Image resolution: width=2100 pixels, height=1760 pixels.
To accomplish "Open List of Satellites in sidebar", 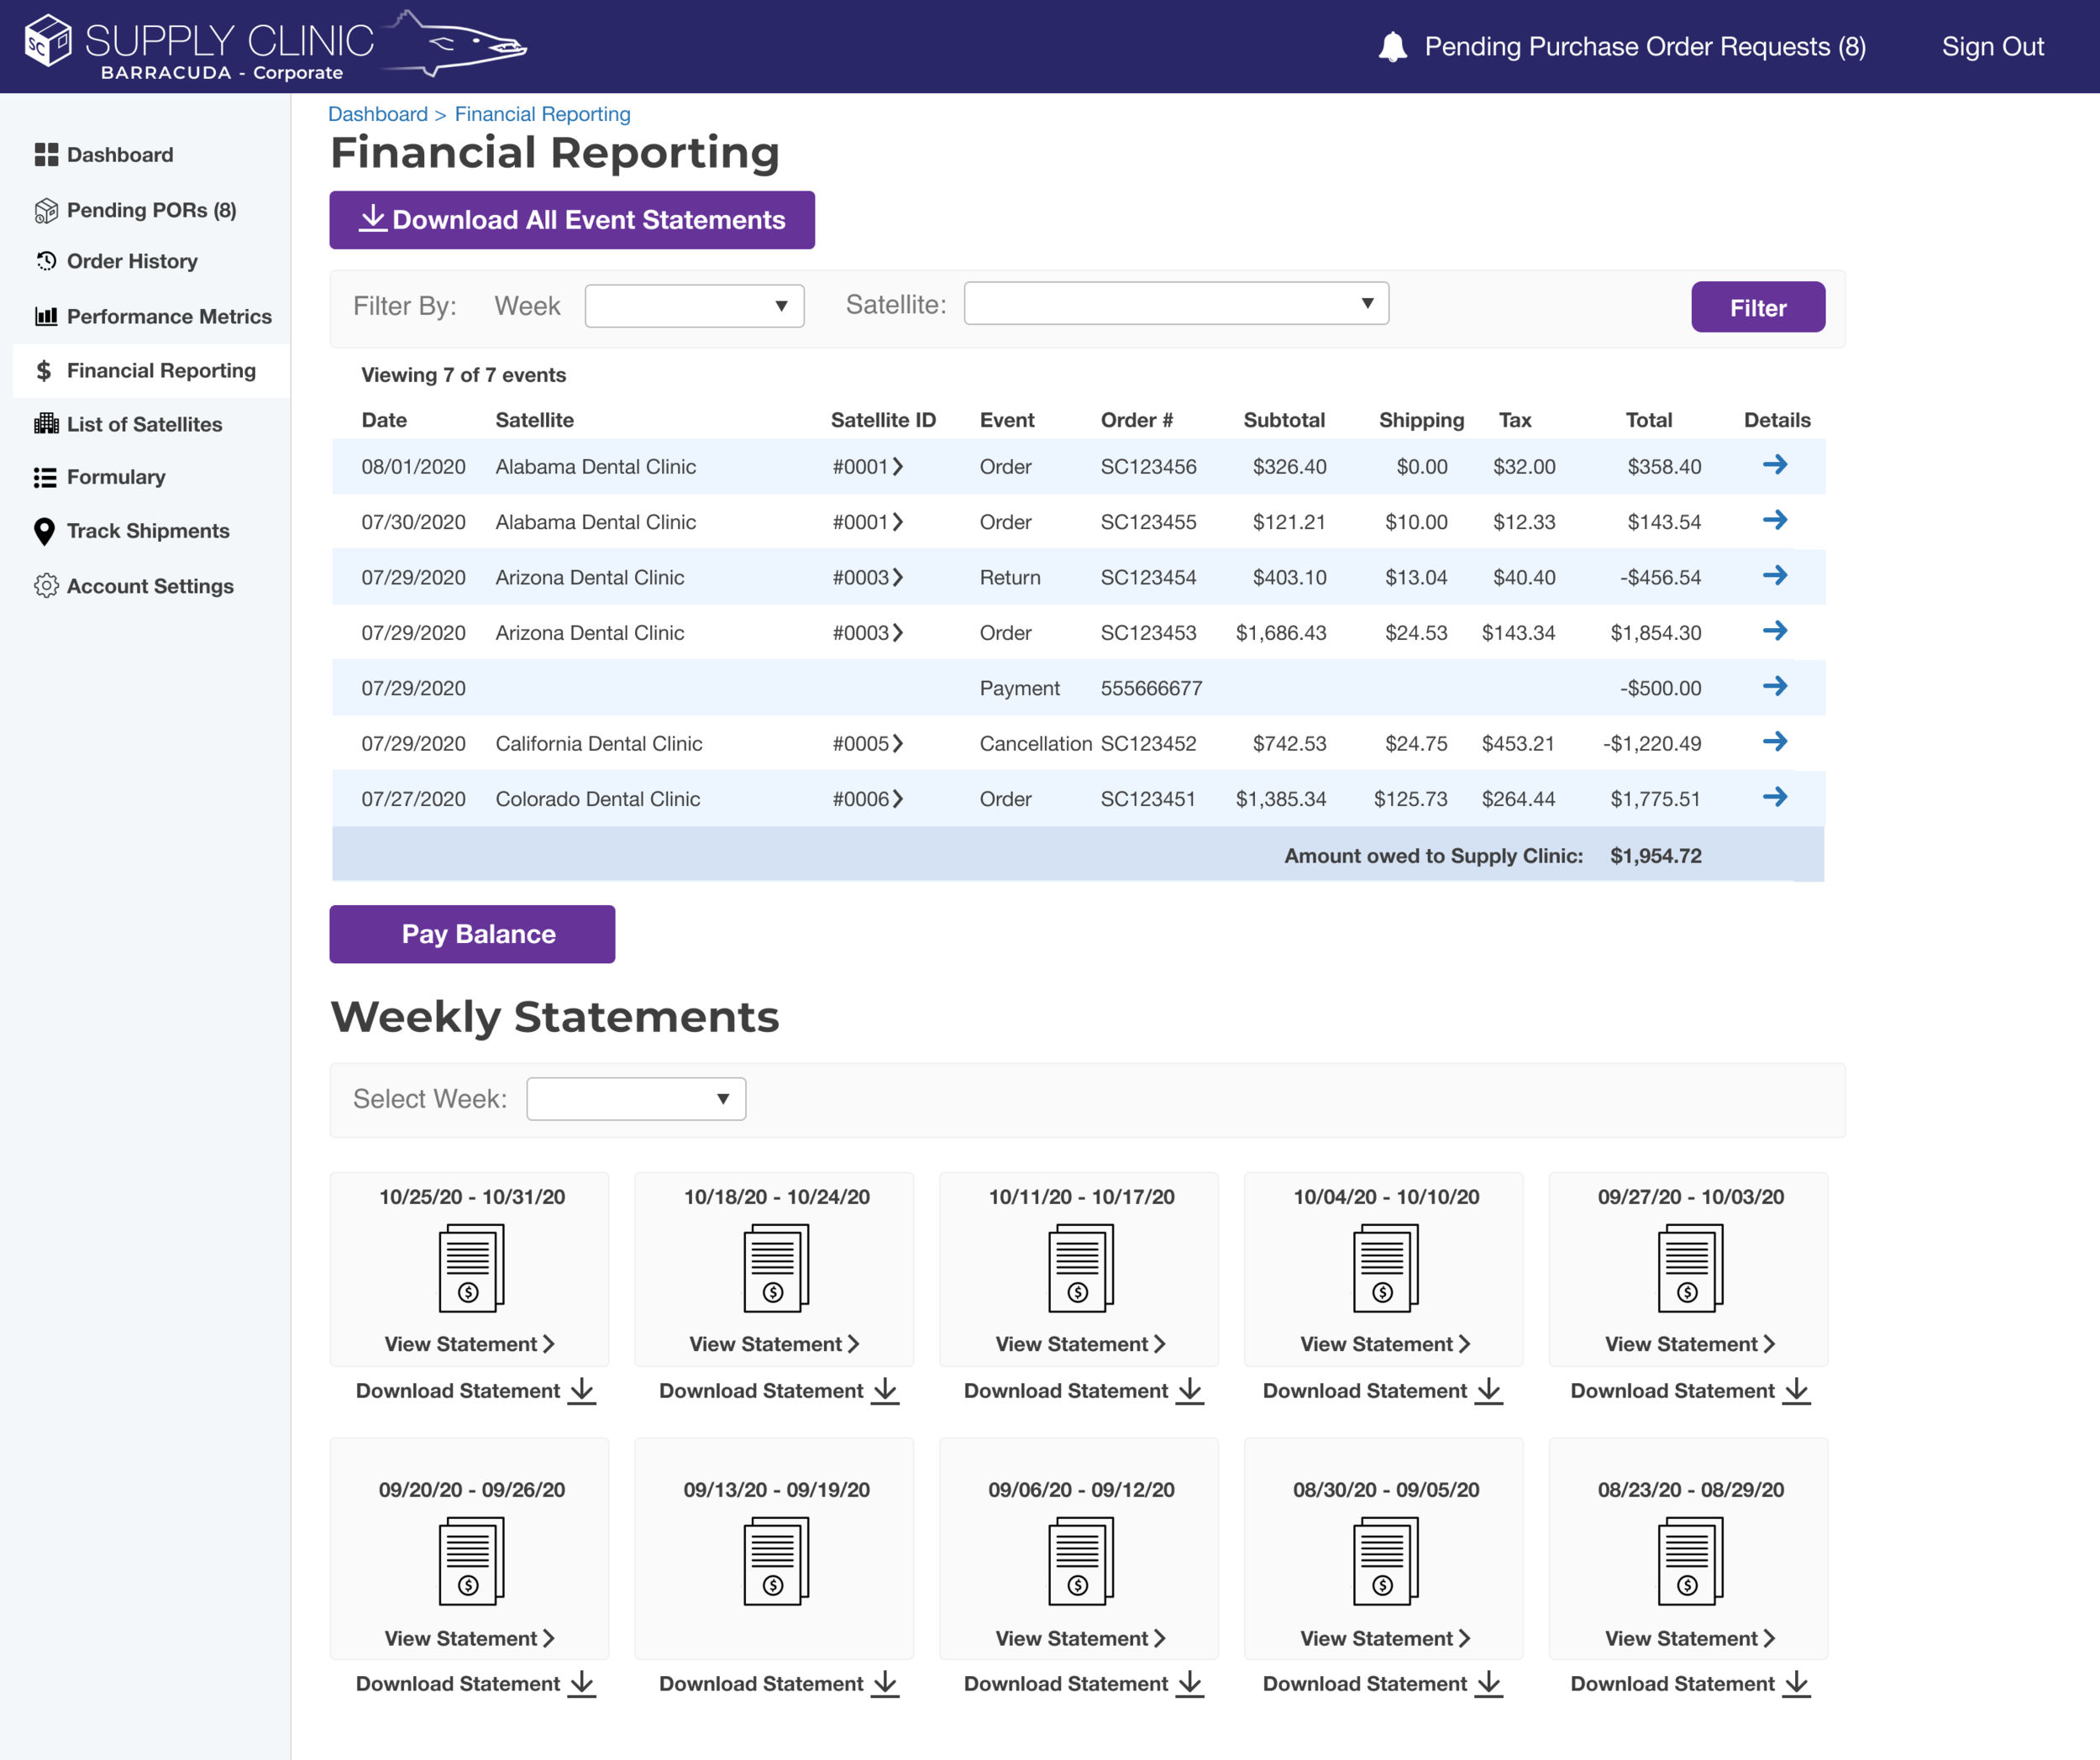I will 144,424.
